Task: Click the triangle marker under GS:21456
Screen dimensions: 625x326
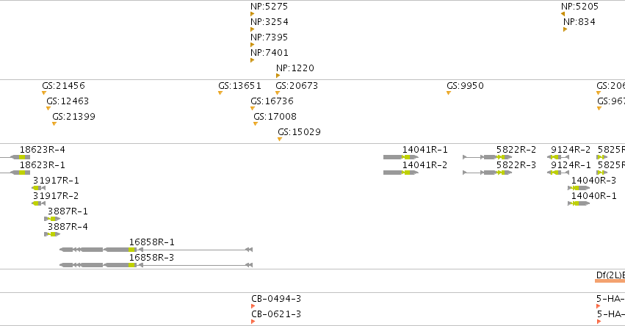Action: click(x=44, y=93)
